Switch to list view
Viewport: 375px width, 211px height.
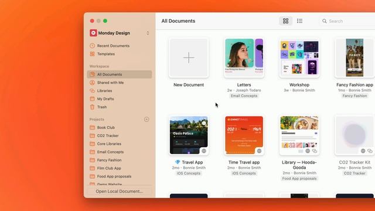(299, 21)
